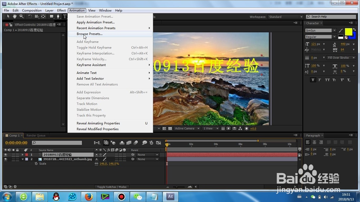Toggle the transparency grid in viewer
Screen dimensions: 360x202
point(170,129)
